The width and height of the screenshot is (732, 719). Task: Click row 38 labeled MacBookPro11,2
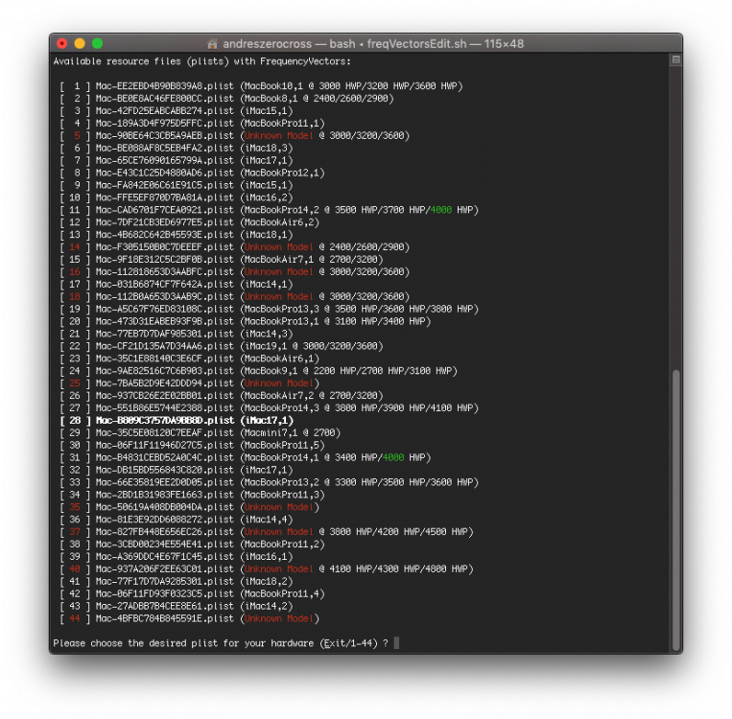pos(192,544)
